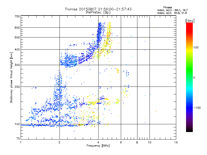This screenshot has width=207, height=155.
Task: Click the x-axis label '4'
Action: point(98,142)
